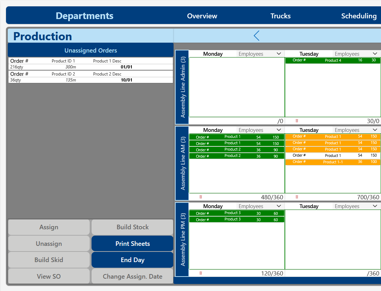Switch to the Trucks tab

click(x=281, y=16)
